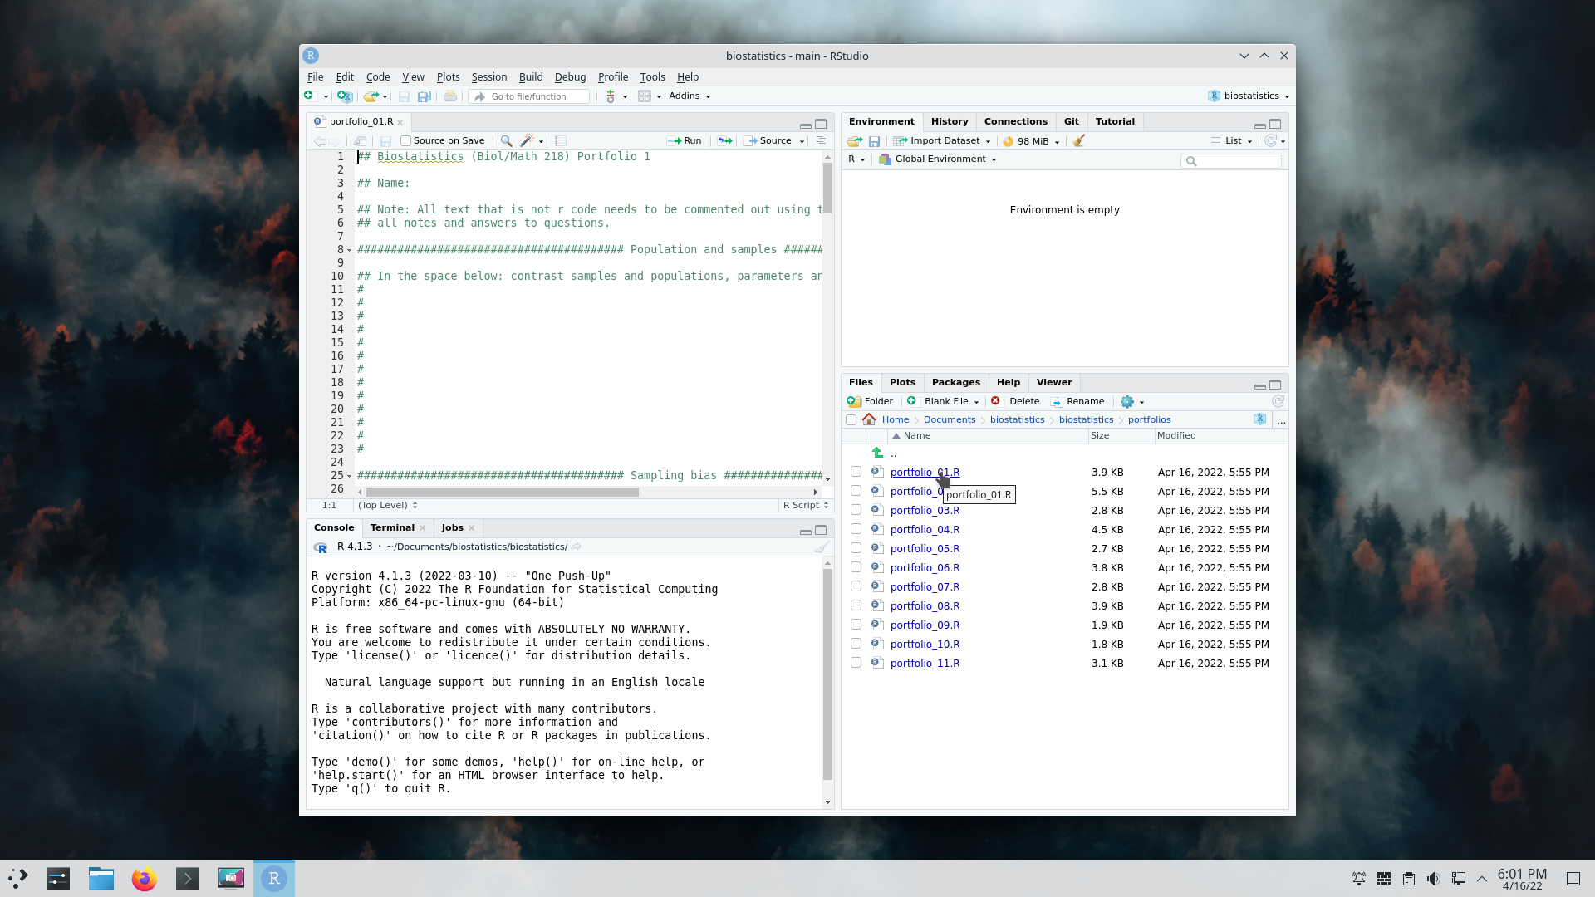Enable Source on Save checkbox
The height and width of the screenshot is (897, 1595).
click(406, 141)
